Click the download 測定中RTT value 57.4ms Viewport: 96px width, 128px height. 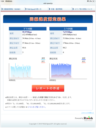(25, 43)
